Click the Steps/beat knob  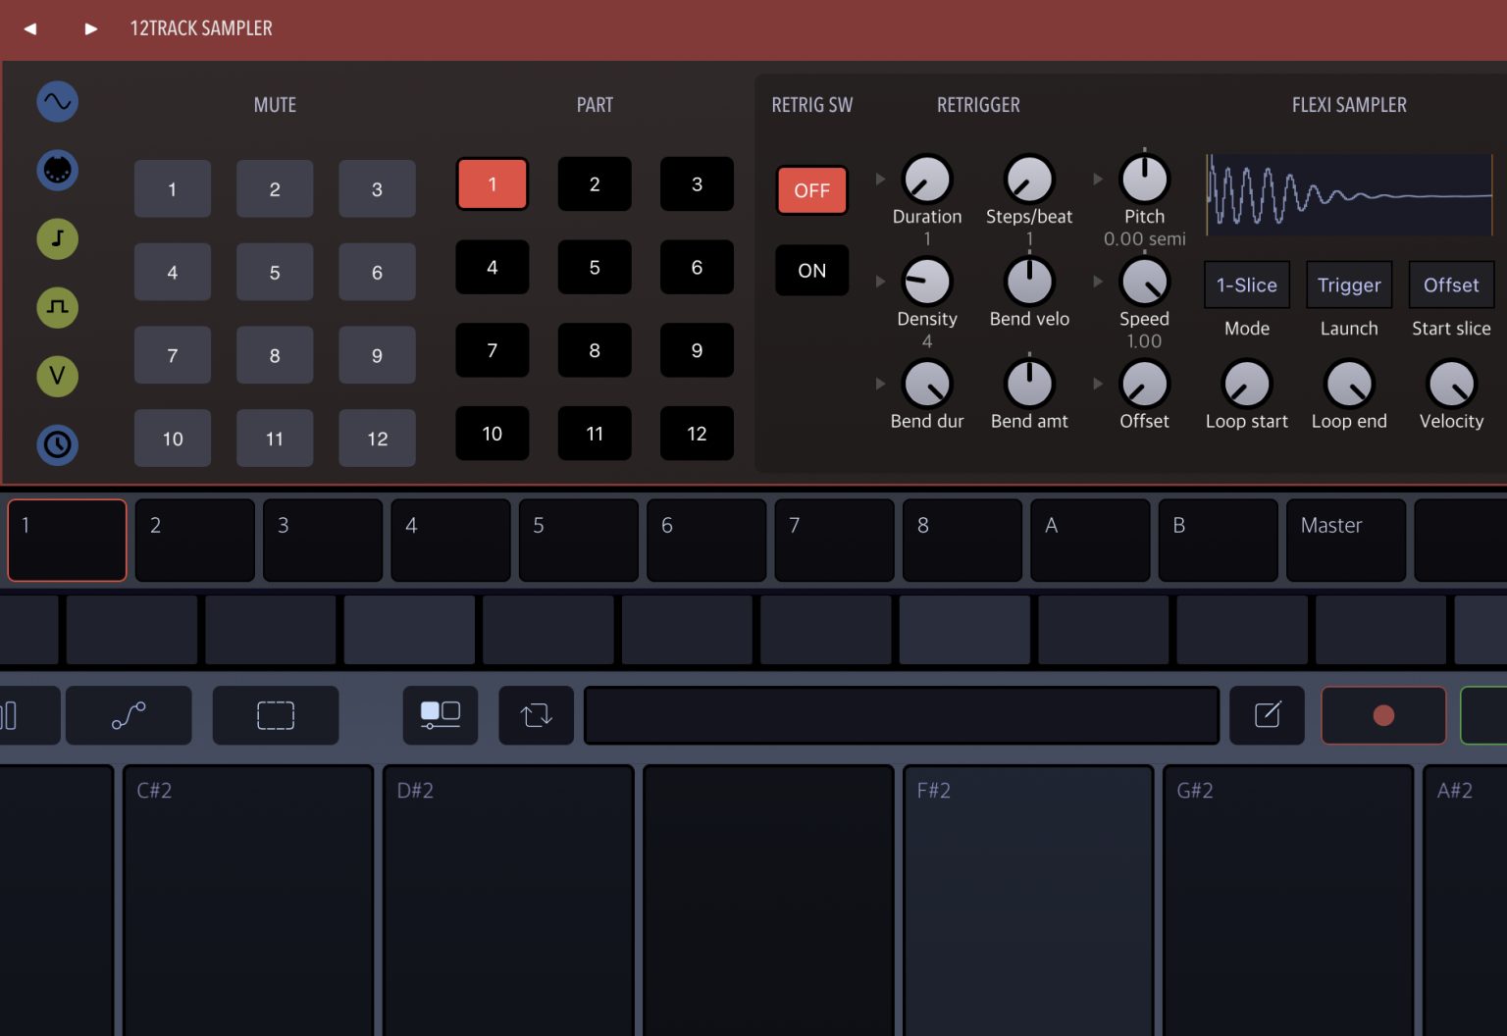coord(1029,180)
